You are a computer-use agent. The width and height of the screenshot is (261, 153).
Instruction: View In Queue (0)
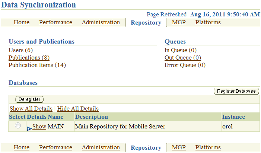tap(181, 50)
